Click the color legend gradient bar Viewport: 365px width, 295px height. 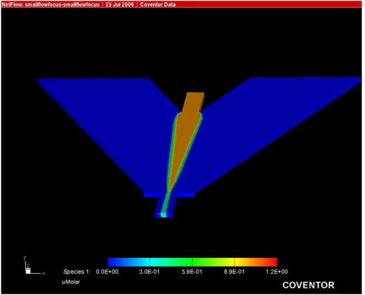[x=192, y=262]
